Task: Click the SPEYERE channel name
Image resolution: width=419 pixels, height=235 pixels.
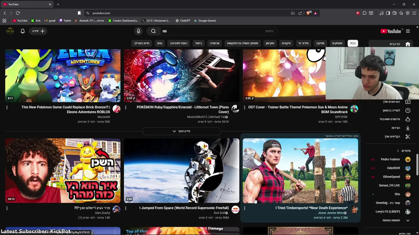Action: tap(341, 117)
